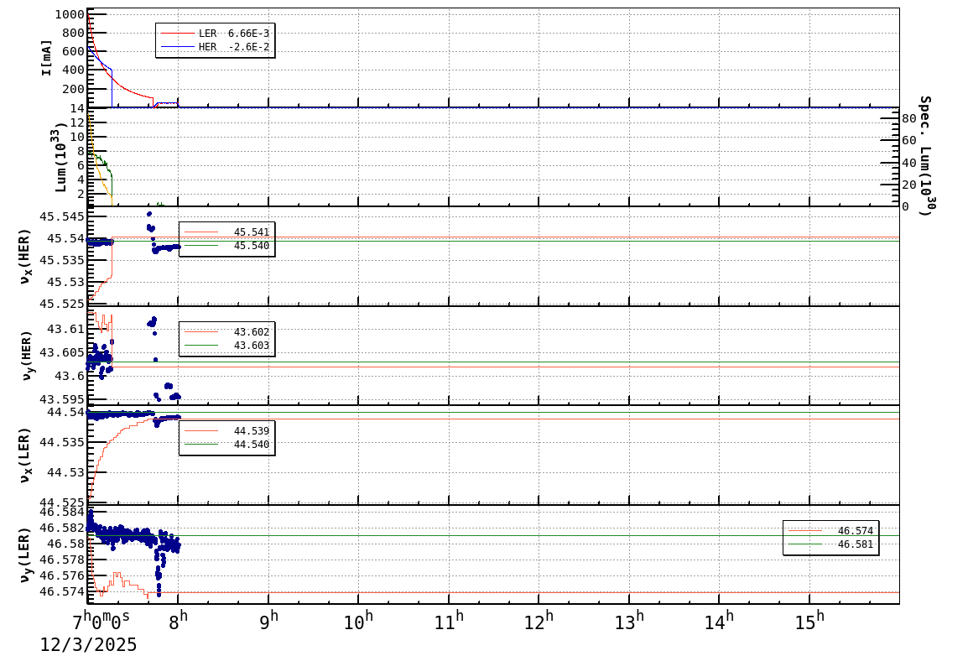Click the 8h time axis label
Viewport: 968px width, 656px height.
click(x=178, y=622)
